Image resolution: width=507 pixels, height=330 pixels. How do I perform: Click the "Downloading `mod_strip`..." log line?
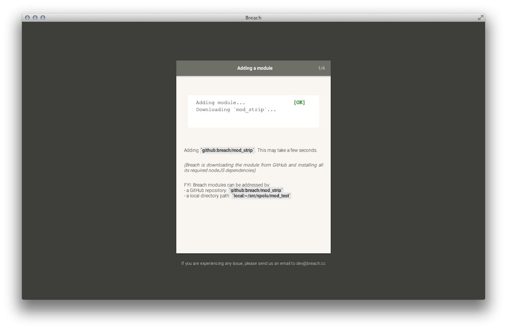pyautogui.click(x=236, y=110)
